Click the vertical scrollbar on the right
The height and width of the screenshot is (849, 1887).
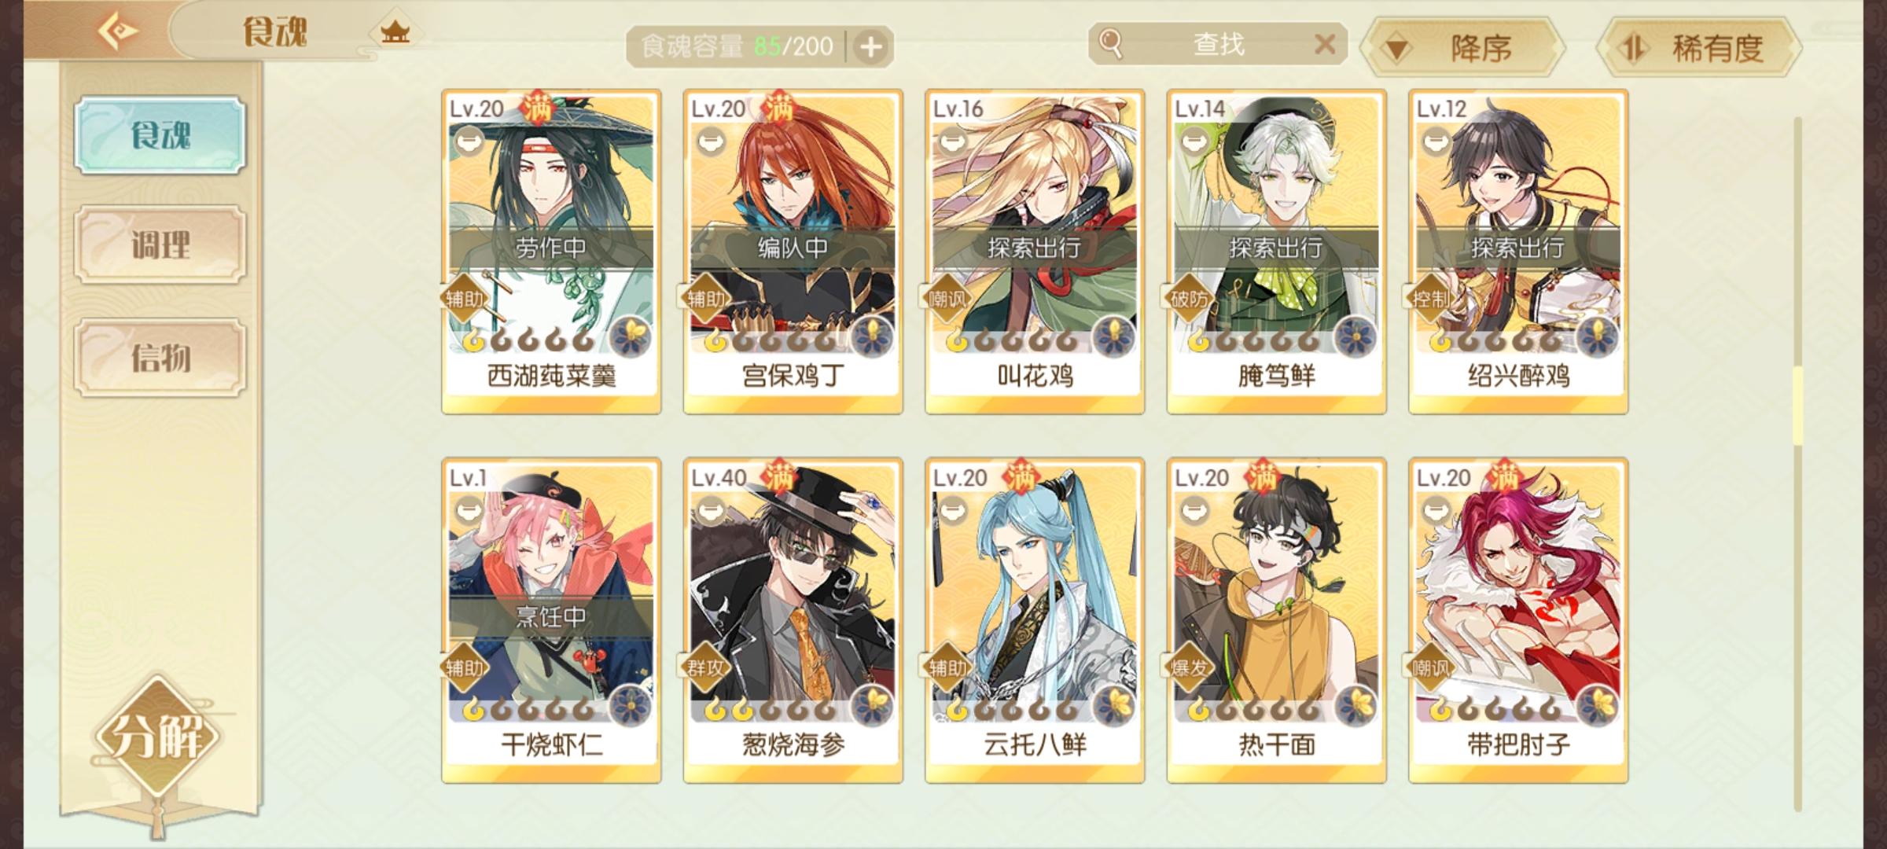pos(1797,464)
